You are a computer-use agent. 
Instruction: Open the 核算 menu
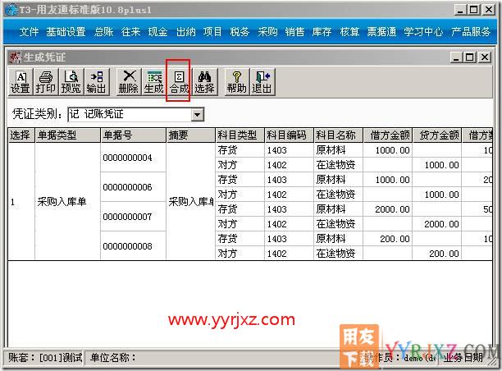click(x=349, y=32)
